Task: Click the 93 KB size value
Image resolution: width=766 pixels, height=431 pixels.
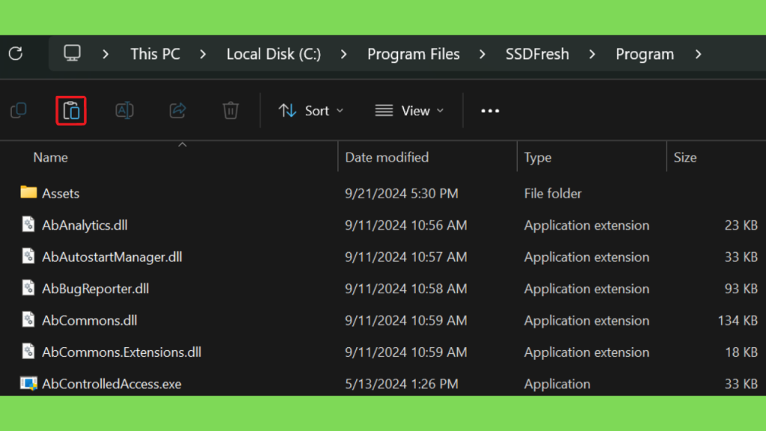Action: click(x=741, y=289)
